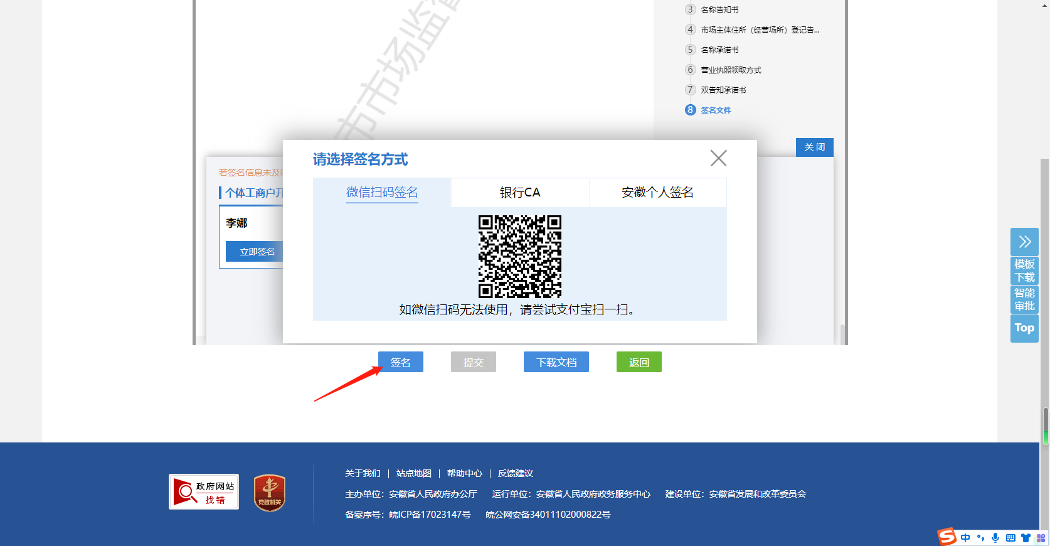Click the gray 提交 button

point(474,362)
